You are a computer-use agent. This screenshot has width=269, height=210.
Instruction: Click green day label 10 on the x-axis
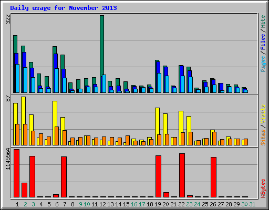87,204
